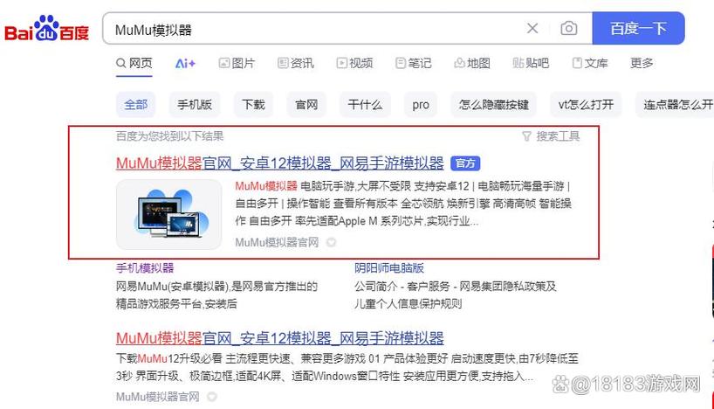Click MuMu模拟器官网 source under first result
This screenshot has height=409, width=714.
coord(277,243)
